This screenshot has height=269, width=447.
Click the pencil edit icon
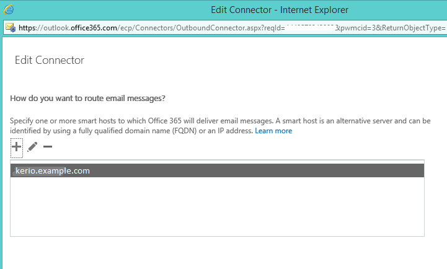point(32,146)
